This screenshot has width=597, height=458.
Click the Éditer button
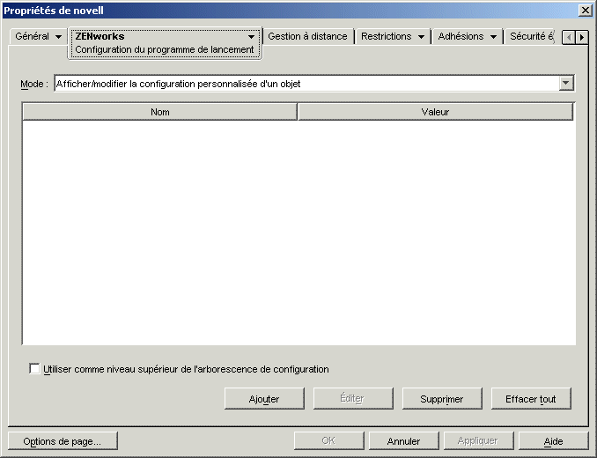click(353, 399)
